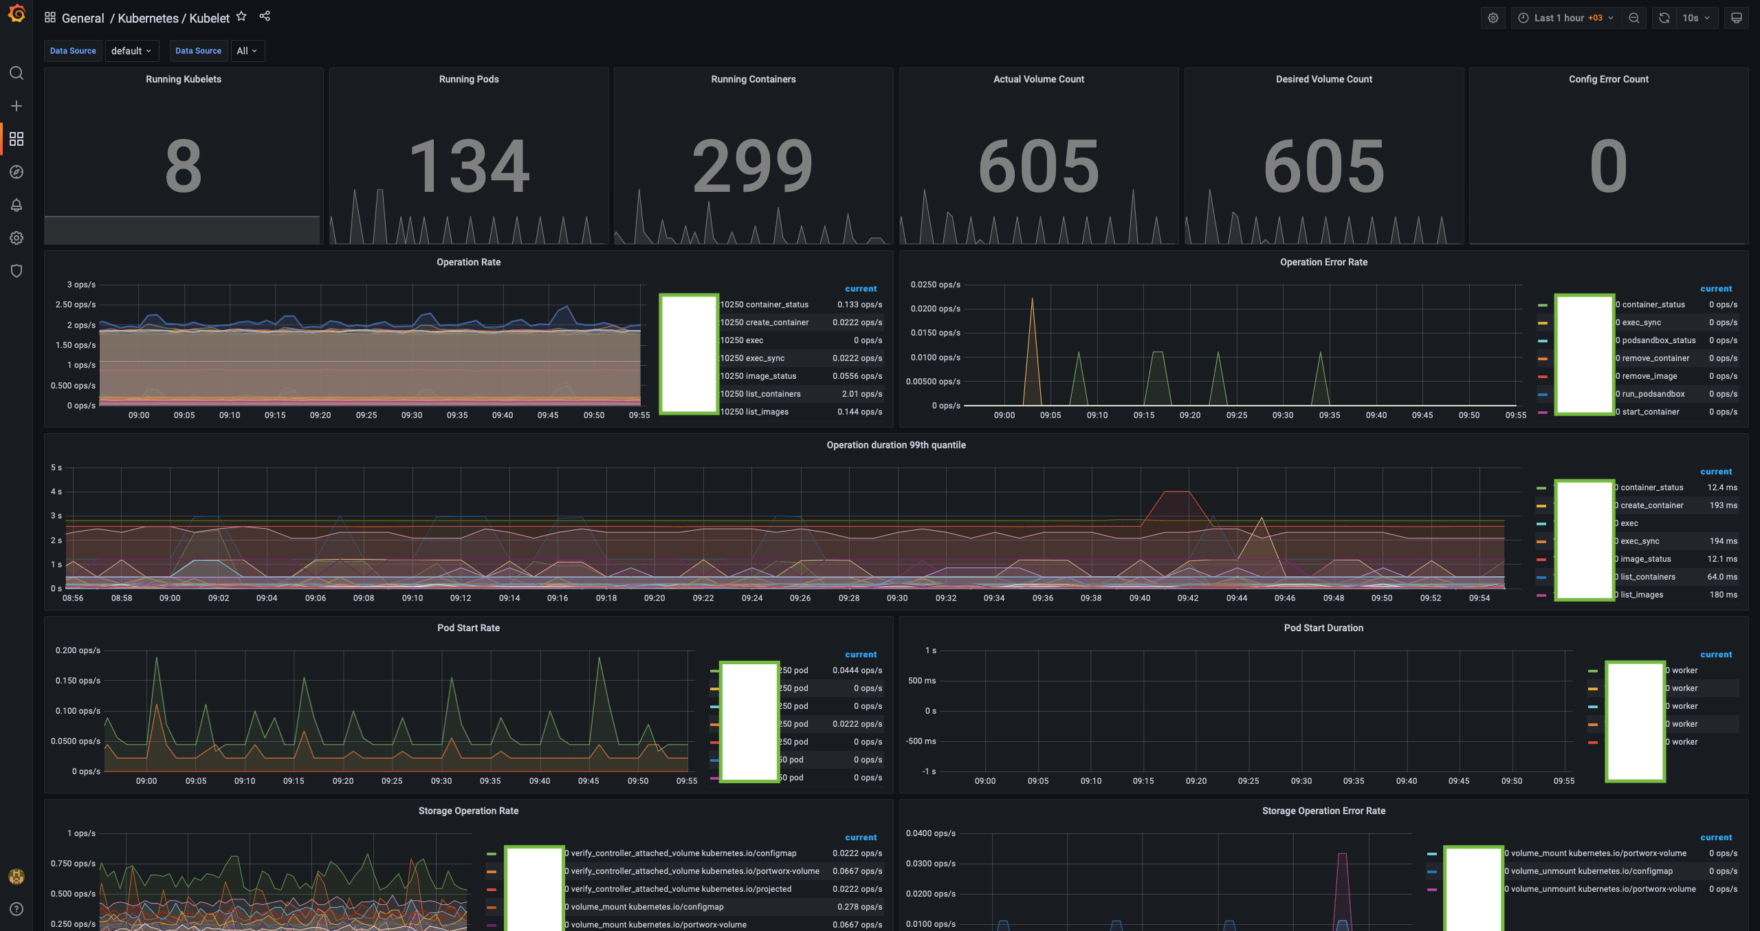Open the Pod Start Rate panel menu
The height and width of the screenshot is (931, 1760).
[469, 628]
